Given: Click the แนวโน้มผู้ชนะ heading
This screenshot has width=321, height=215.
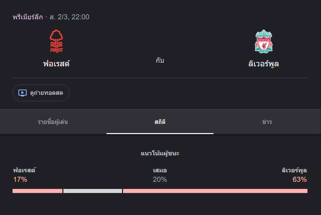Looking at the screenshot, I should pos(160,153).
